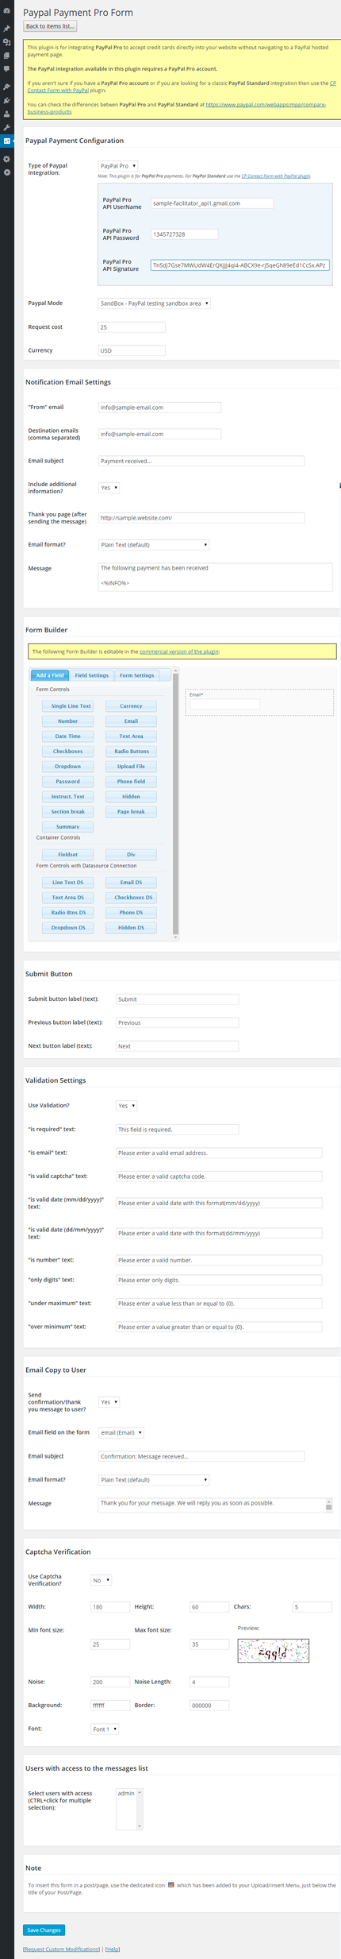The width and height of the screenshot is (341, 1959).
Task: Click the Thank you page URL field
Action: tap(201, 518)
